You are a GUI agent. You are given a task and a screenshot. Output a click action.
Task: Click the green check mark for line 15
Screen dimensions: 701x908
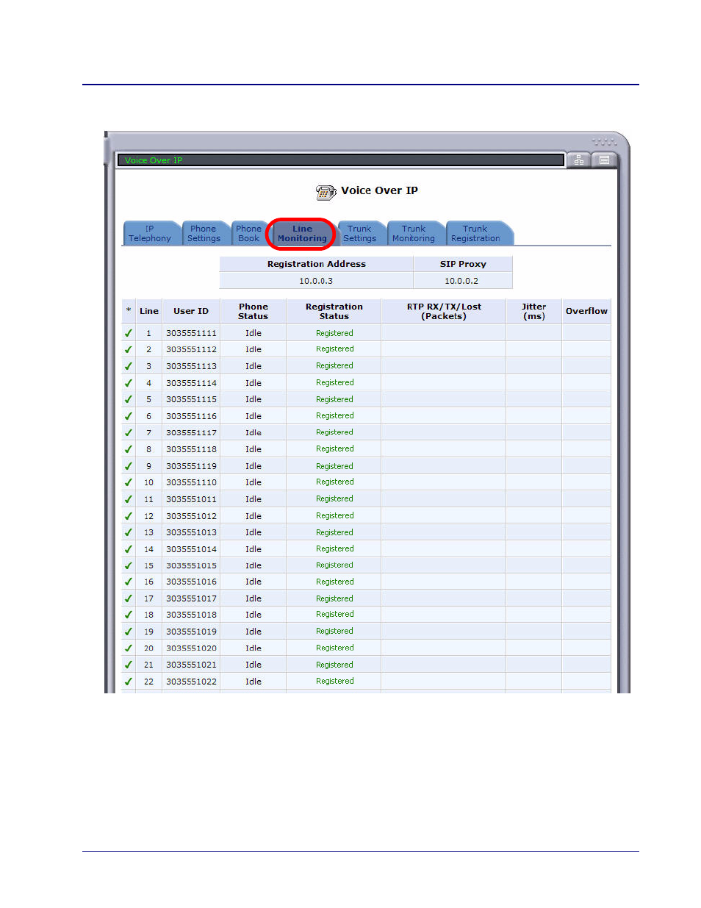click(129, 565)
